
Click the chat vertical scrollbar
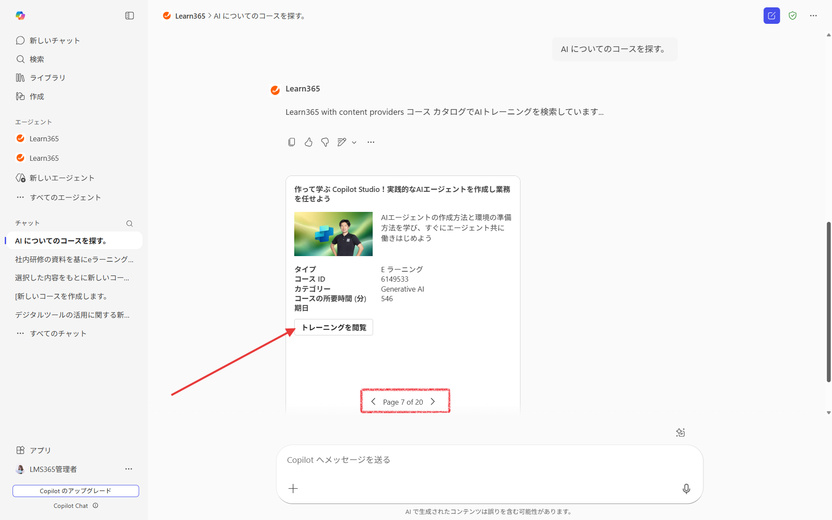tap(829, 302)
